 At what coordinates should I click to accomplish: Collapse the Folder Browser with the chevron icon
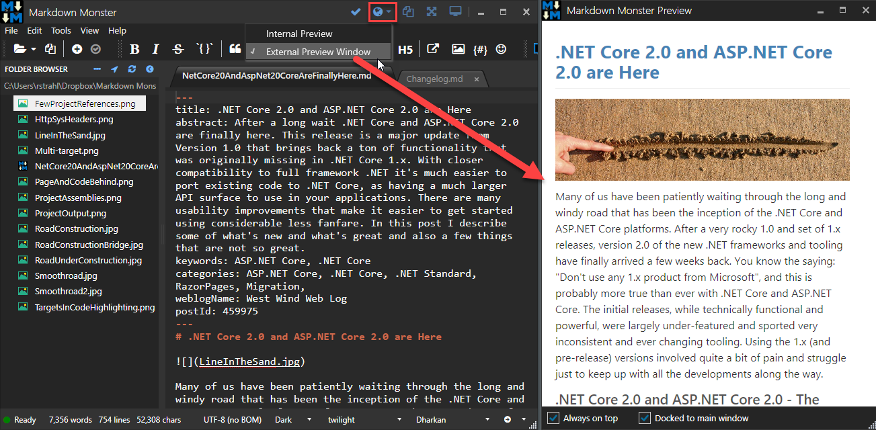click(x=150, y=69)
